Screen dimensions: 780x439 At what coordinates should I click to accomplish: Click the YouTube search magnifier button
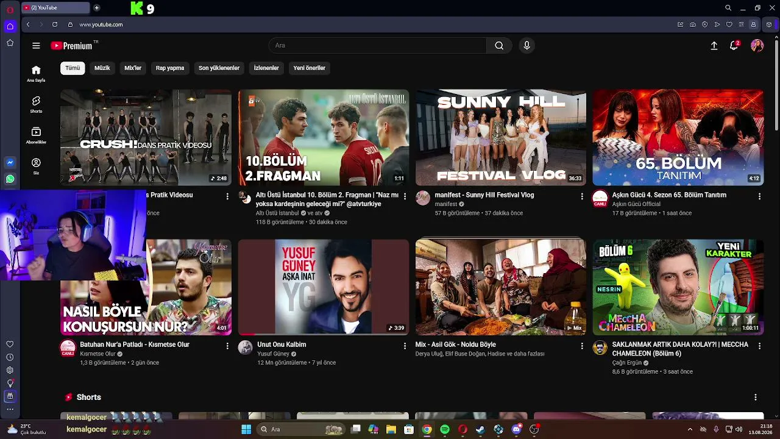(499, 46)
